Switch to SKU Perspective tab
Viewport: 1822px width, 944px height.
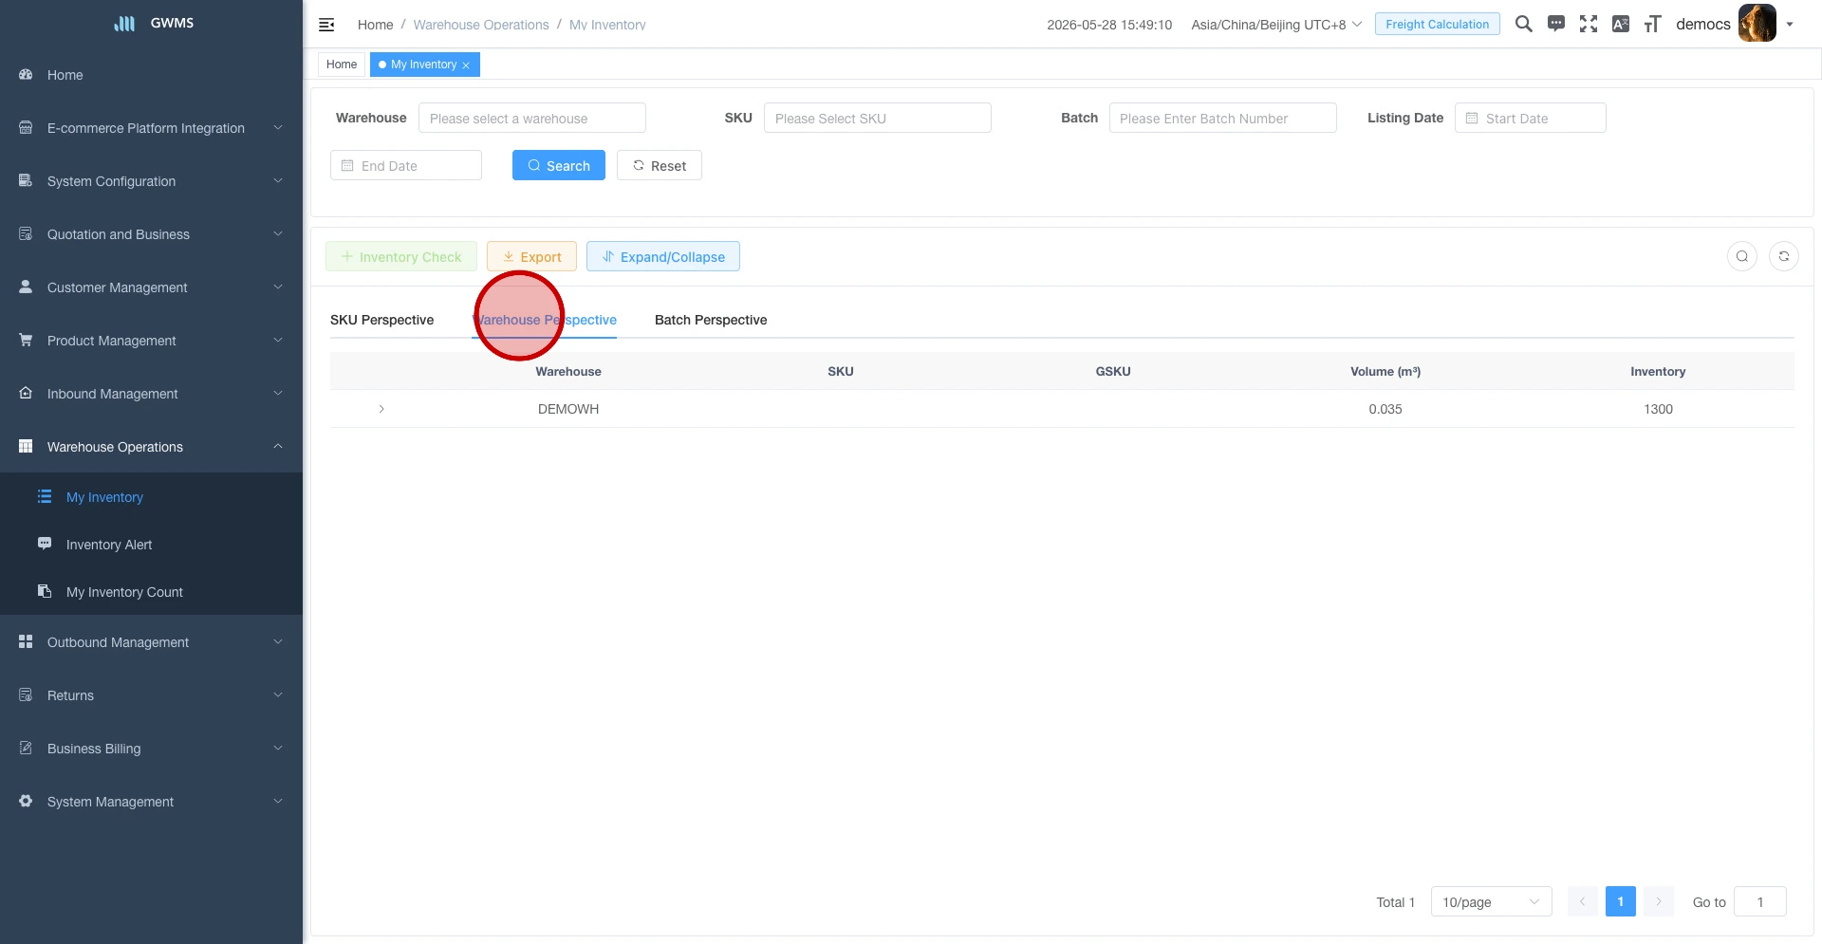381,320
